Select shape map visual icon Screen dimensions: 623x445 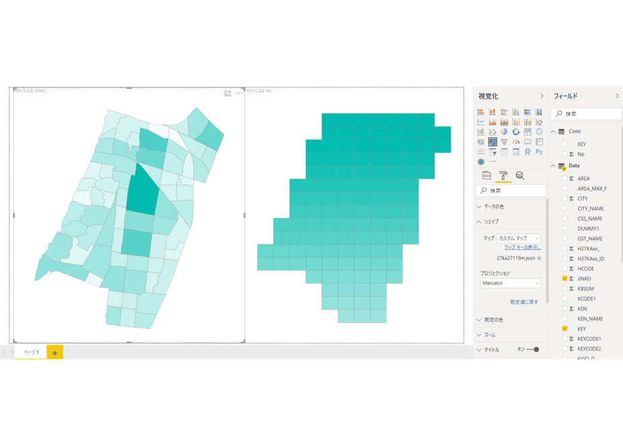(x=492, y=142)
